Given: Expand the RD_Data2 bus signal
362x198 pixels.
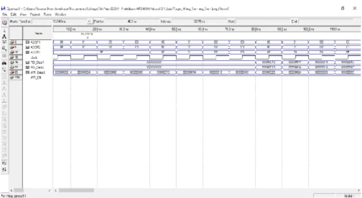Looking at the screenshot, I should click(x=27, y=67).
